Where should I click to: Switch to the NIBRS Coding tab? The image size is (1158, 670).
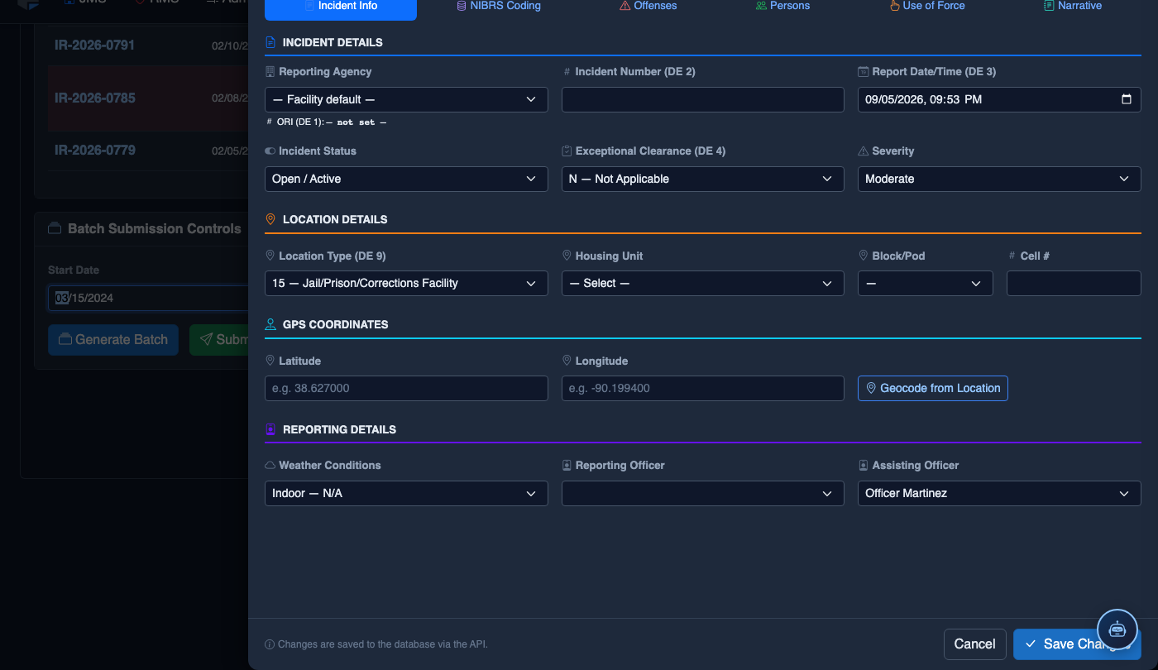pos(499,6)
